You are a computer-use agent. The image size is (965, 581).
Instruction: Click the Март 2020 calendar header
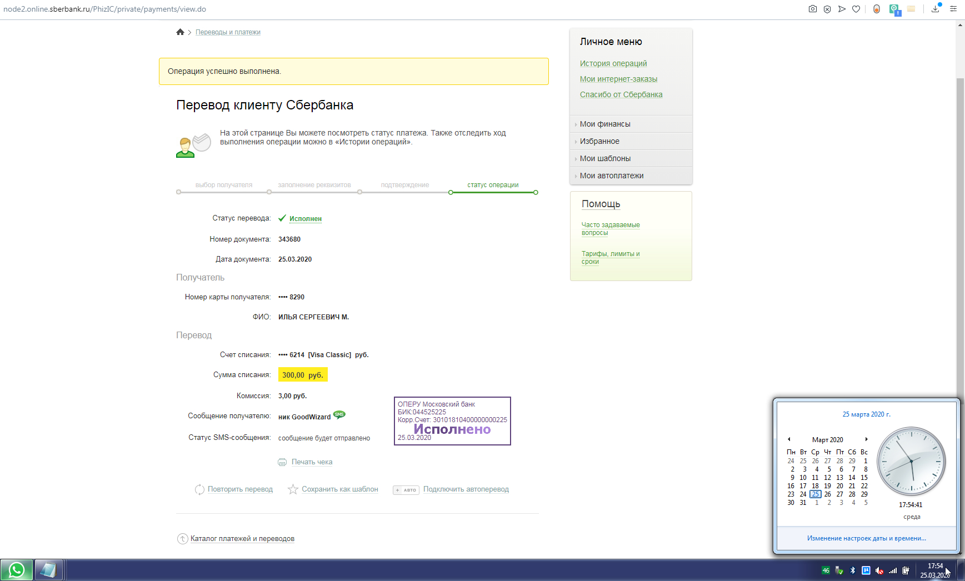click(x=827, y=440)
